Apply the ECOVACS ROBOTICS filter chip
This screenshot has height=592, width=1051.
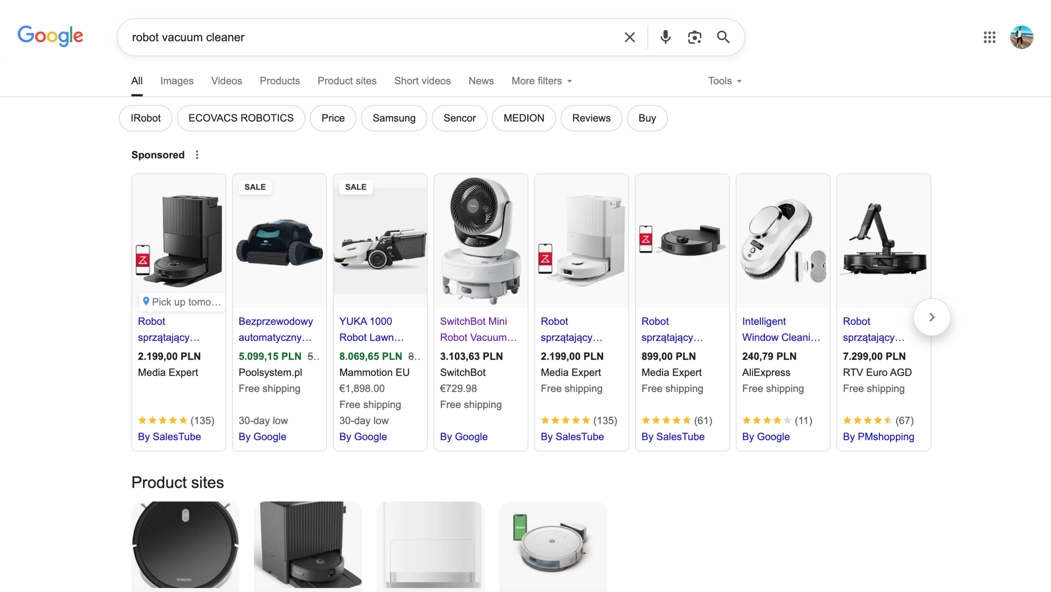(x=241, y=118)
